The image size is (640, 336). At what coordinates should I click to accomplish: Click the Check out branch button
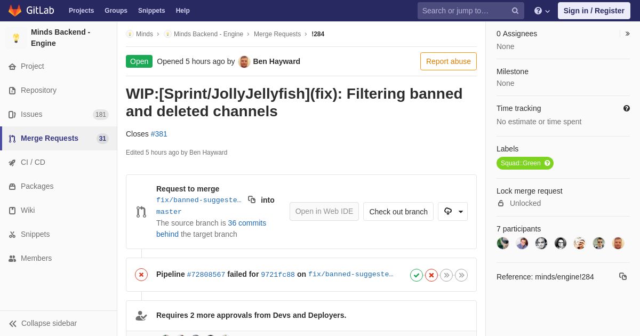coord(398,211)
